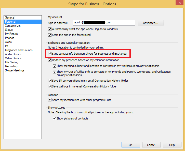
Task: Click the Sign-in address field
Action: [104, 23]
